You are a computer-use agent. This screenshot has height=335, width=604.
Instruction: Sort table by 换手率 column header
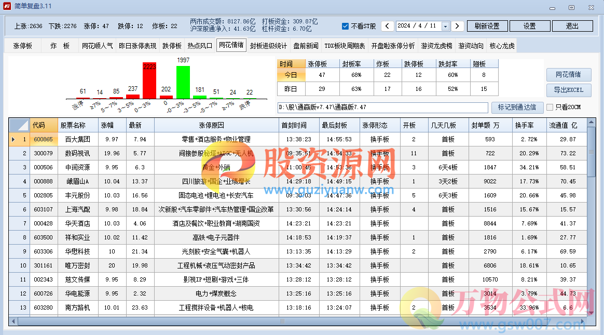point(526,125)
